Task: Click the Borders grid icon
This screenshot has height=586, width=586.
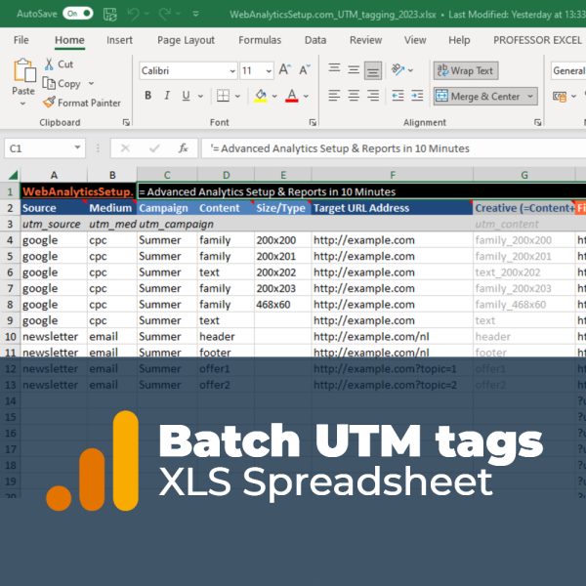Action: pyautogui.click(x=223, y=96)
